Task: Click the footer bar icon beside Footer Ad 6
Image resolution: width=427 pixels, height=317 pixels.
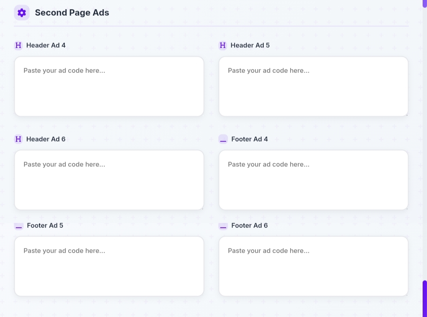Action: [223, 226]
